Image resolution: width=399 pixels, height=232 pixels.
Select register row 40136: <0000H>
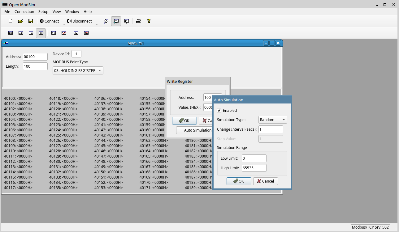109,99
